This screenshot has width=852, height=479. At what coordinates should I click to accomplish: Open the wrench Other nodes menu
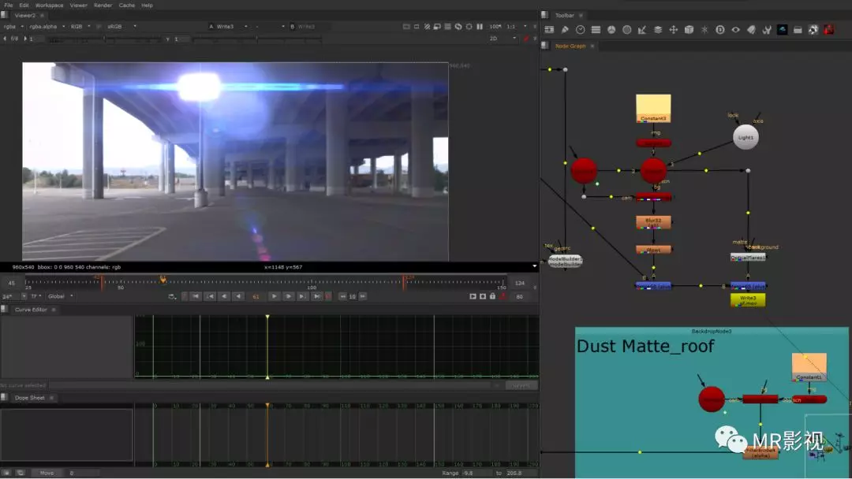click(766, 30)
